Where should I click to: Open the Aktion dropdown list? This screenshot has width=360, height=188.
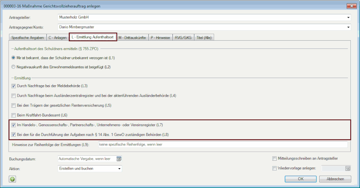pos(119,169)
